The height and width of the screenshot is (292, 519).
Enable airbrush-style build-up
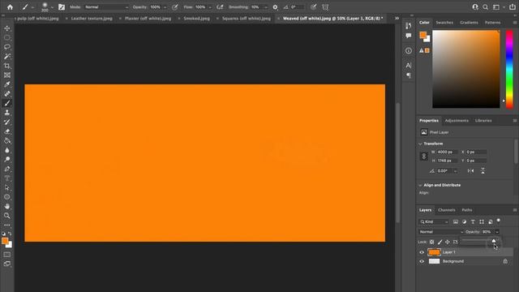(x=220, y=7)
